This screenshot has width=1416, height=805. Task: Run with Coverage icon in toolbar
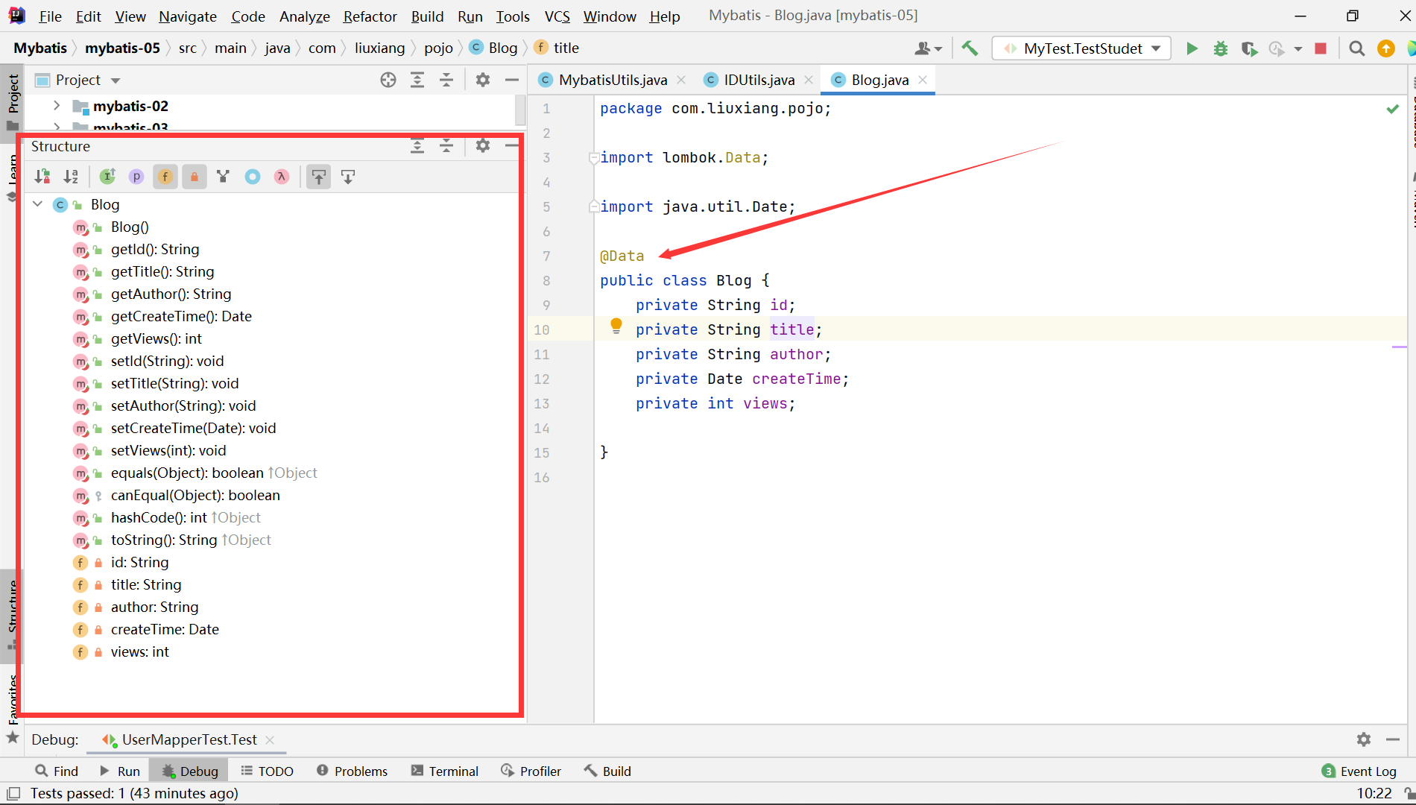point(1249,48)
